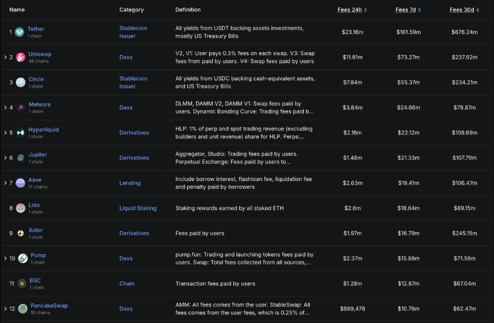
Task: Open Lending category link in Aave row
Action: pyautogui.click(x=130, y=183)
